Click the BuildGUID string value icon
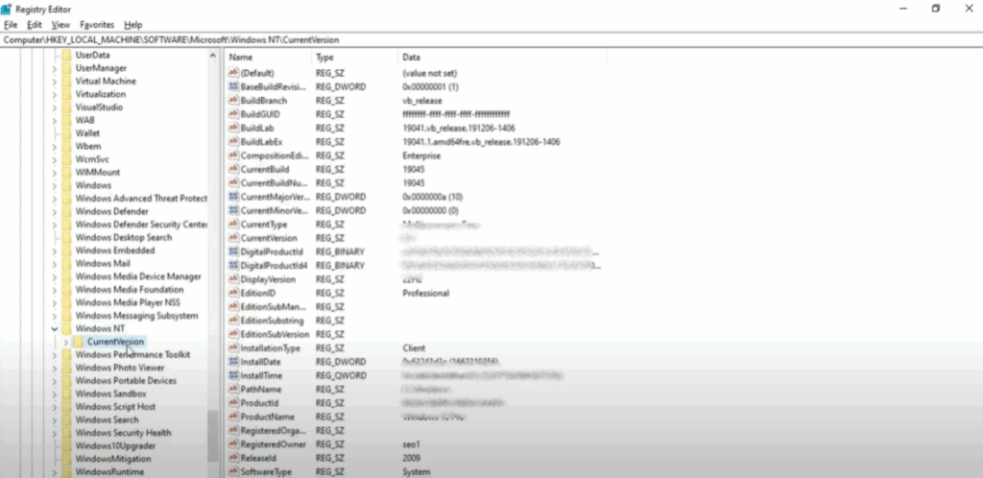The image size is (983, 478). click(x=234, y=114)
